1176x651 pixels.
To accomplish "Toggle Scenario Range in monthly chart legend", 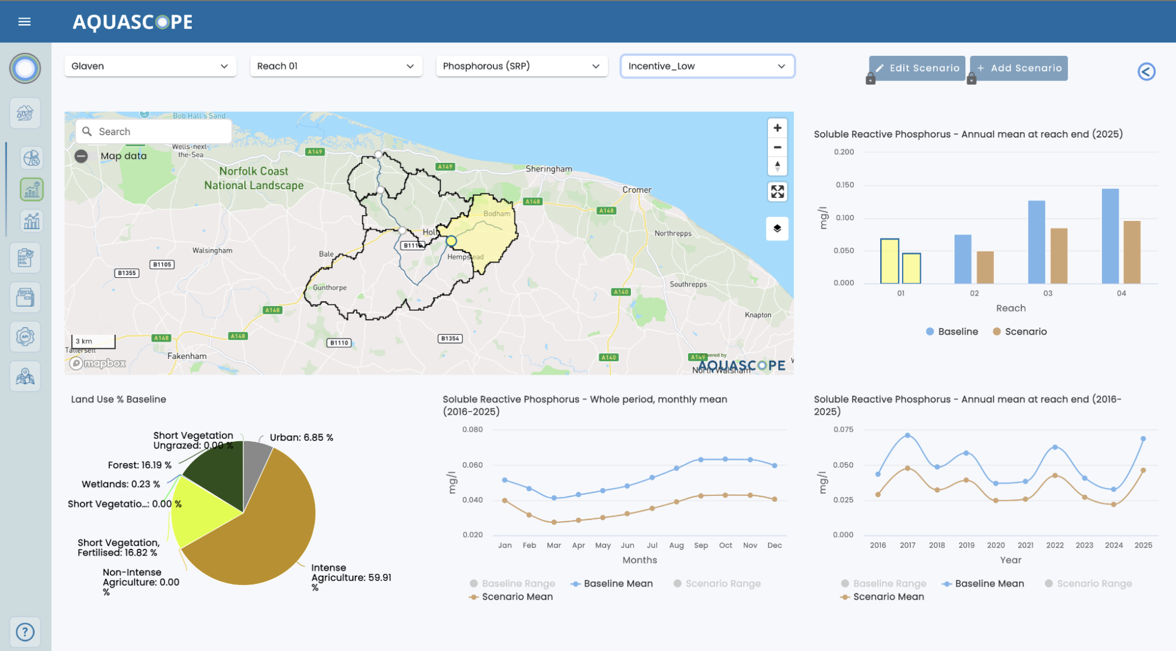I will tap(717, 583).
